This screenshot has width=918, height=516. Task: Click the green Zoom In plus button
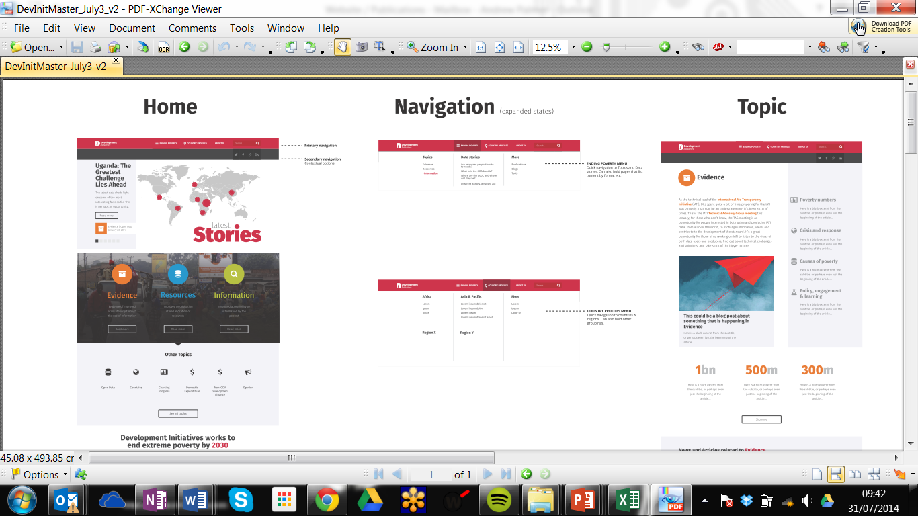coord(665,47)
